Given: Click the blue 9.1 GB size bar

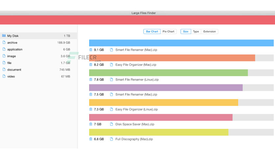Looking at the screenshot, I should click(x=181, y=43).
